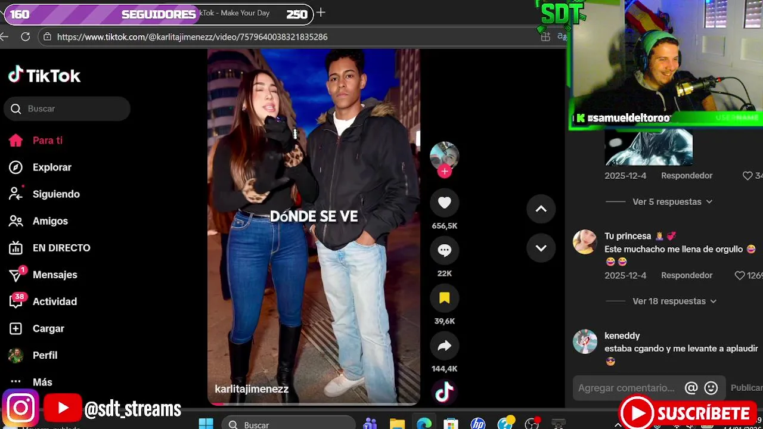This screenshot has height=429, width=763.
Task: Go back with browser back arrow
Action: (x=4, y=37)
